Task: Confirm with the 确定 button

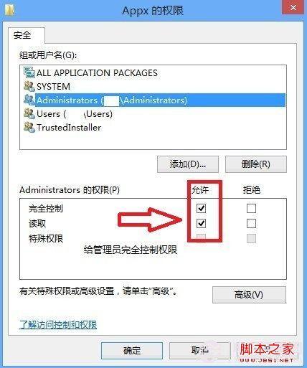Action: (x=132, y=351)
